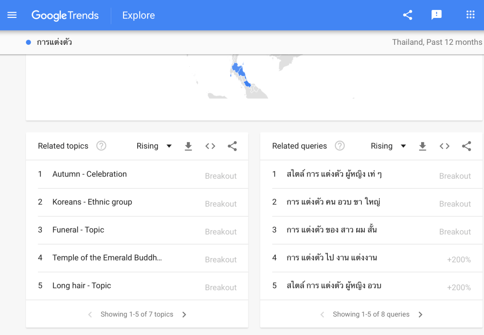Go to next page of topics

(x=185, y=315)
